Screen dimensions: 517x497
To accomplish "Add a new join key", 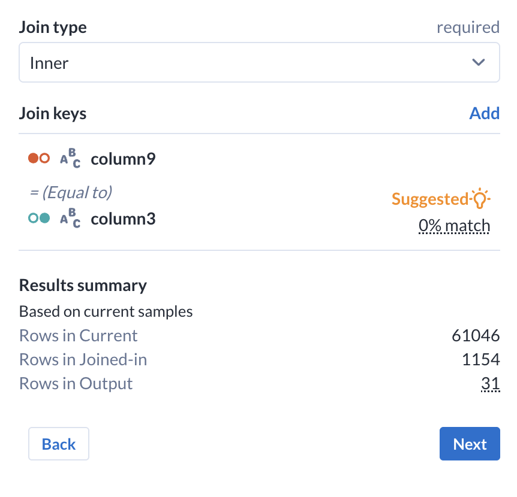I will (484, 113).
